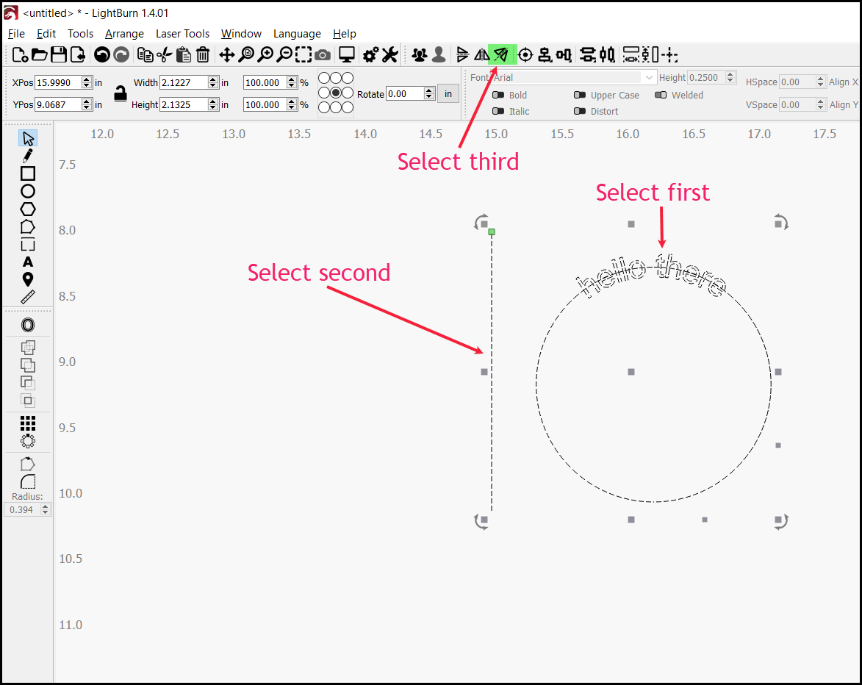Open the Arrange menu

tap(124, 34)
